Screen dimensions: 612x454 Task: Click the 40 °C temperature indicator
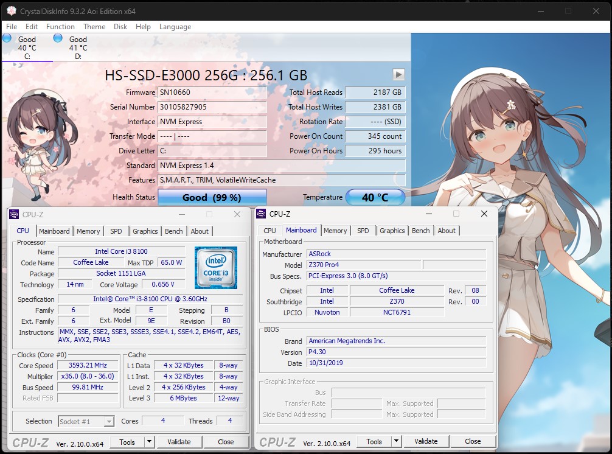pyautogui.click(x=375, y=198)
